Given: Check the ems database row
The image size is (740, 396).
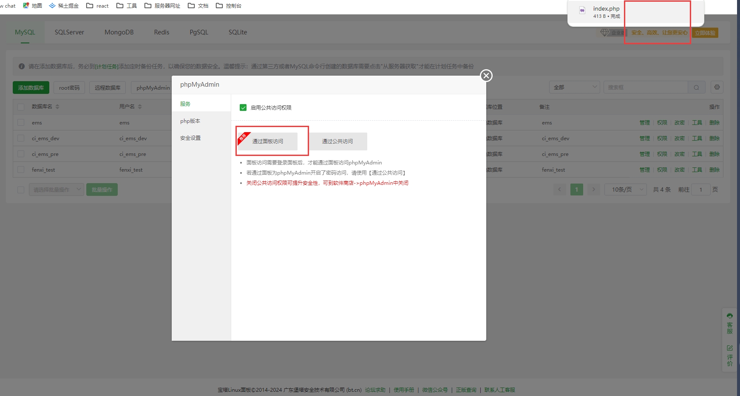Looking at the screenshot, I should [x=21, y=122].
